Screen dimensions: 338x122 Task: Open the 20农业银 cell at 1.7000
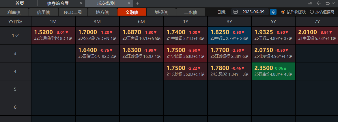pyautogui.click(x=98, y=35)
